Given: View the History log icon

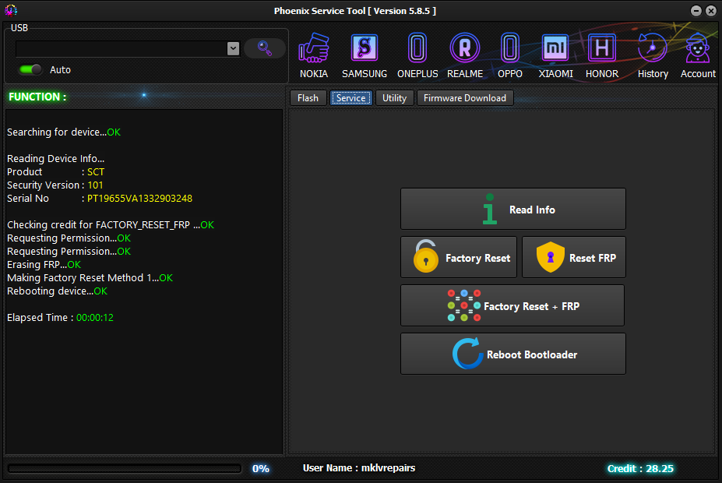Looking at the screenshot, I should click(x=653, y=48).
